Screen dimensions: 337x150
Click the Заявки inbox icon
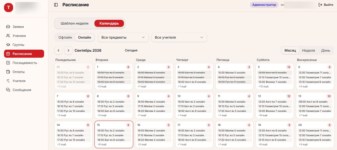pos(8,27)
